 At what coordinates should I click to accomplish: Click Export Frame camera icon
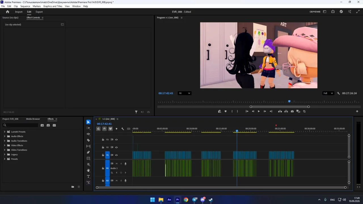pos(292,112)
